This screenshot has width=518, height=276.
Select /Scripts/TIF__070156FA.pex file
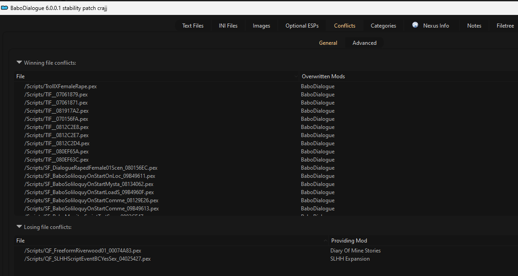point(56,119)
